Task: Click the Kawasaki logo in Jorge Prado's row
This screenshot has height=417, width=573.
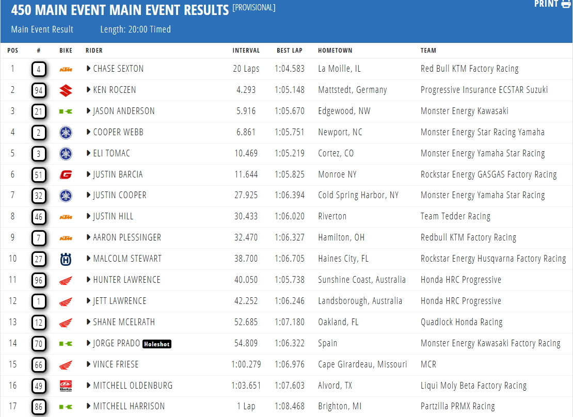Action: coord(66,344)
